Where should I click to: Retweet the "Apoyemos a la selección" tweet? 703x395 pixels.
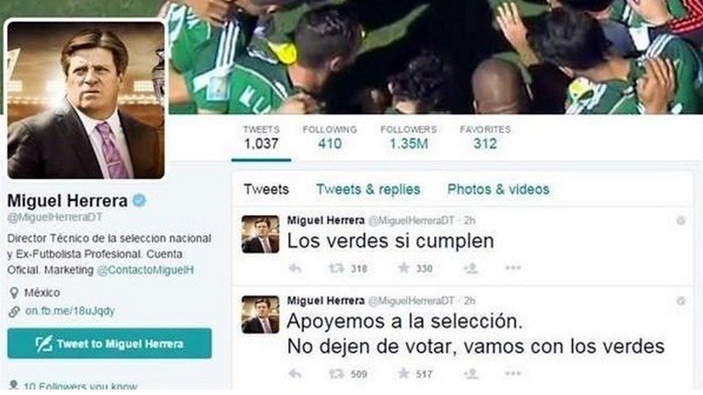click(x=337, y=374)
